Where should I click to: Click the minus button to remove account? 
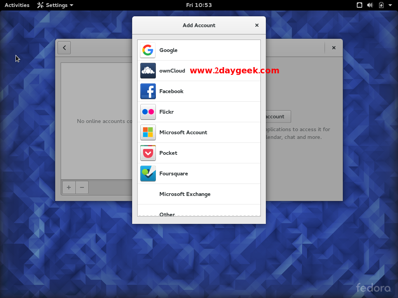[82, 187]
